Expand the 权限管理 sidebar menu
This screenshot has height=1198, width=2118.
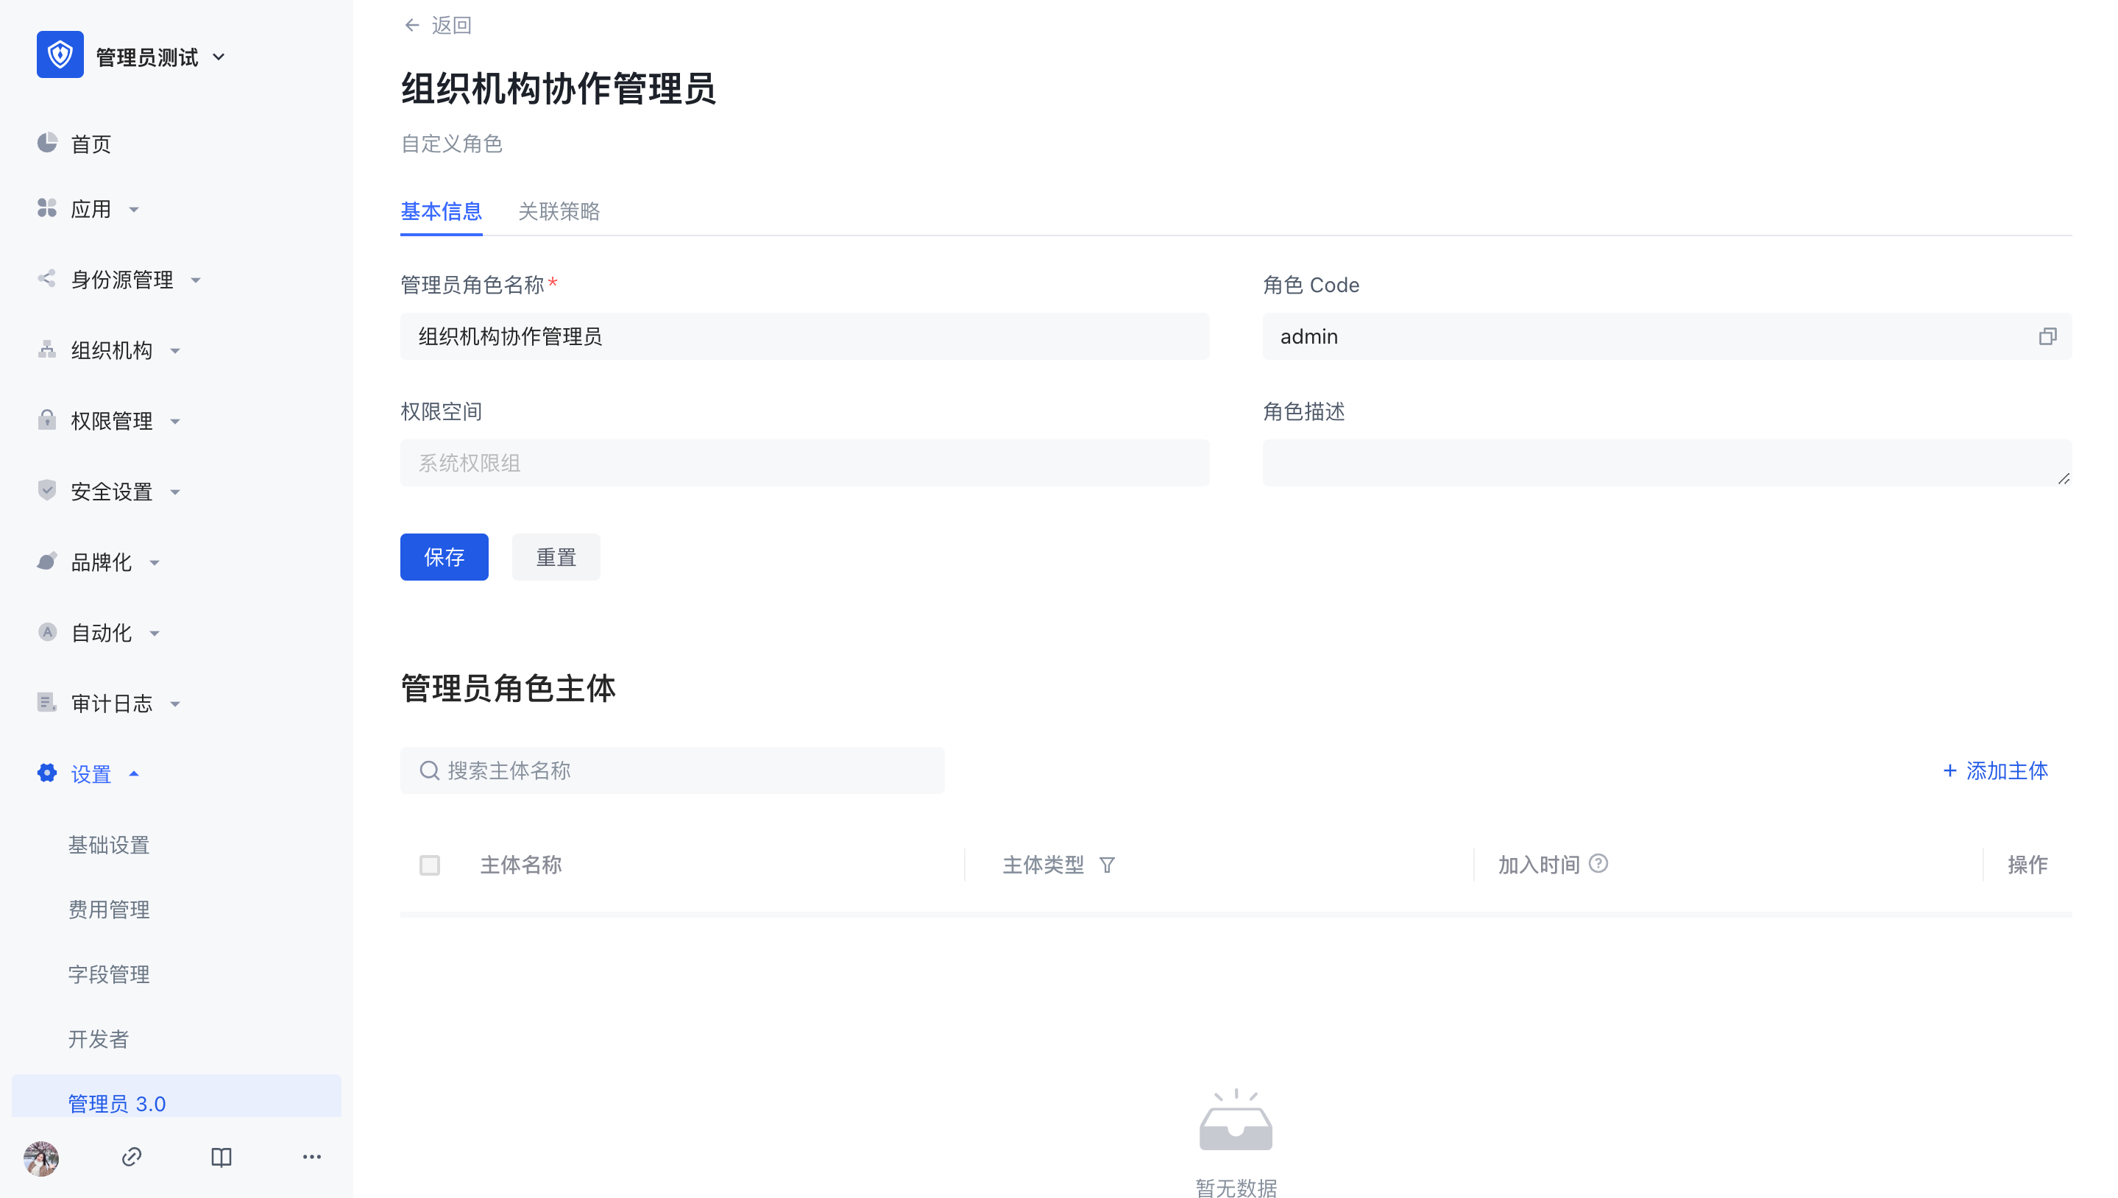click(111, 421)
